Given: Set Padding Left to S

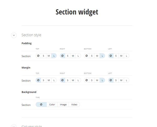Looking at the screenshot, I should [116, 56].
